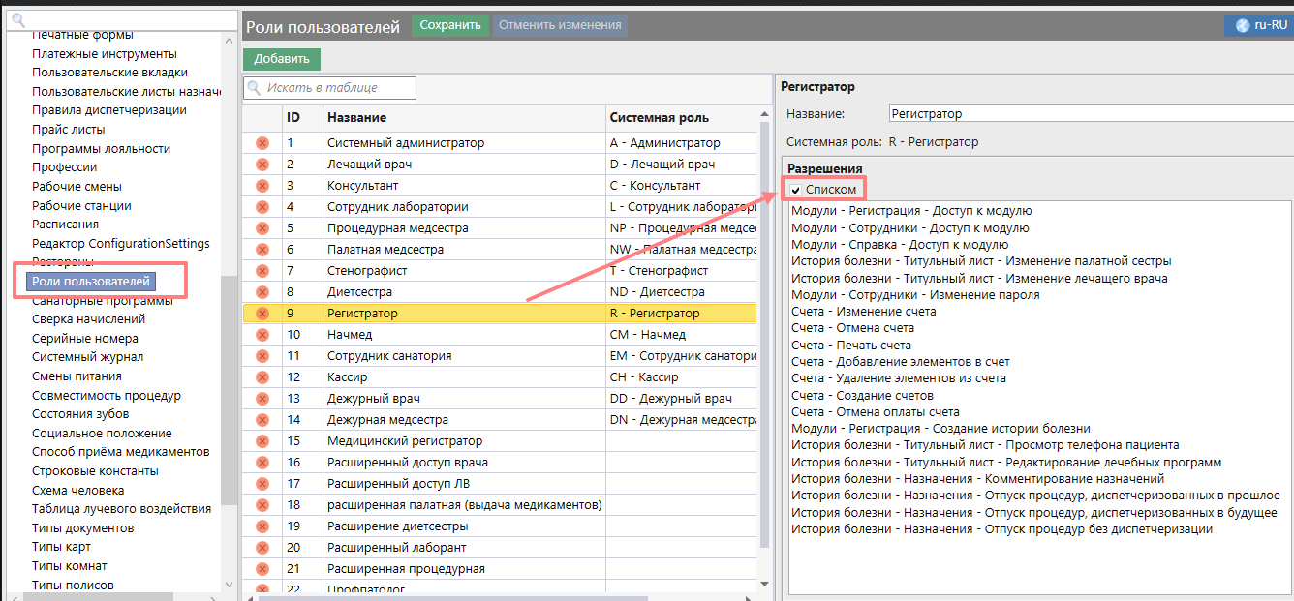Click the red icon for Расширение диетсестры
The height and width of the screenshot is (601, 1294).
(x=262, y=526)
